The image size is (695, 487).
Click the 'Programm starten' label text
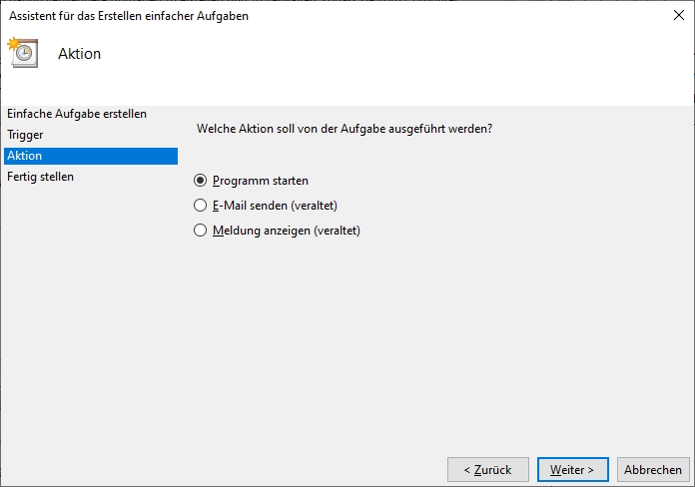coord(261,181)
